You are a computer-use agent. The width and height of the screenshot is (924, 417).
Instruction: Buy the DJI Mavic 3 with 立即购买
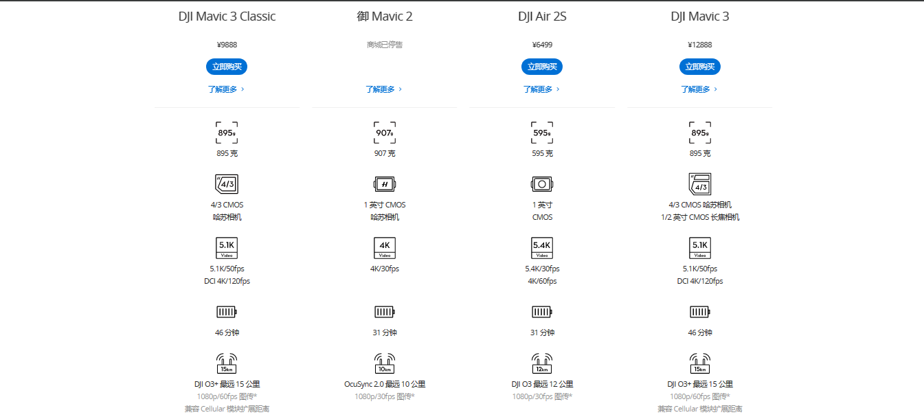tap(700, 67)
